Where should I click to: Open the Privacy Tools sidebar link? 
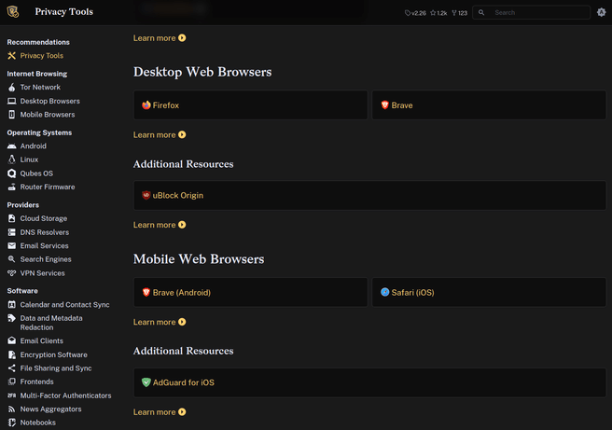(41, 55)
